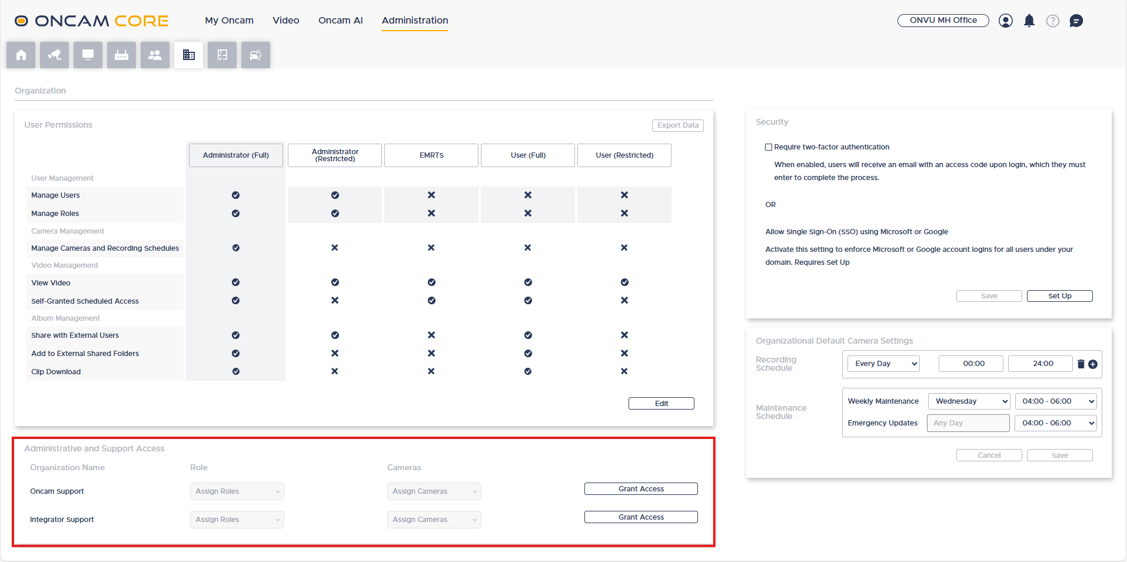Open Assign Roles dropdown for Oncam Support
The image size is (1127, 562).
[237, 491]
